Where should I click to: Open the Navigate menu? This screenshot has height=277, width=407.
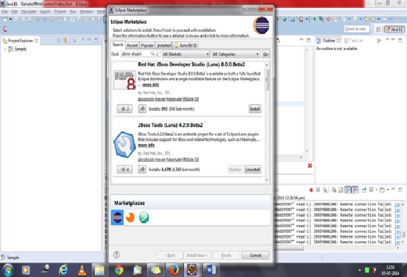(29, 12)
